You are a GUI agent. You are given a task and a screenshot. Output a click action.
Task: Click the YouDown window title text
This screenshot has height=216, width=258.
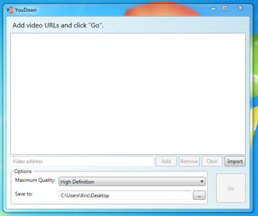(x=26, y=10)
